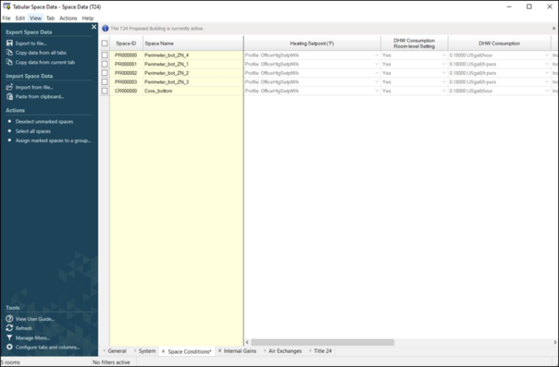
Task: Click the Space Name column header
Action: (193, 43)
